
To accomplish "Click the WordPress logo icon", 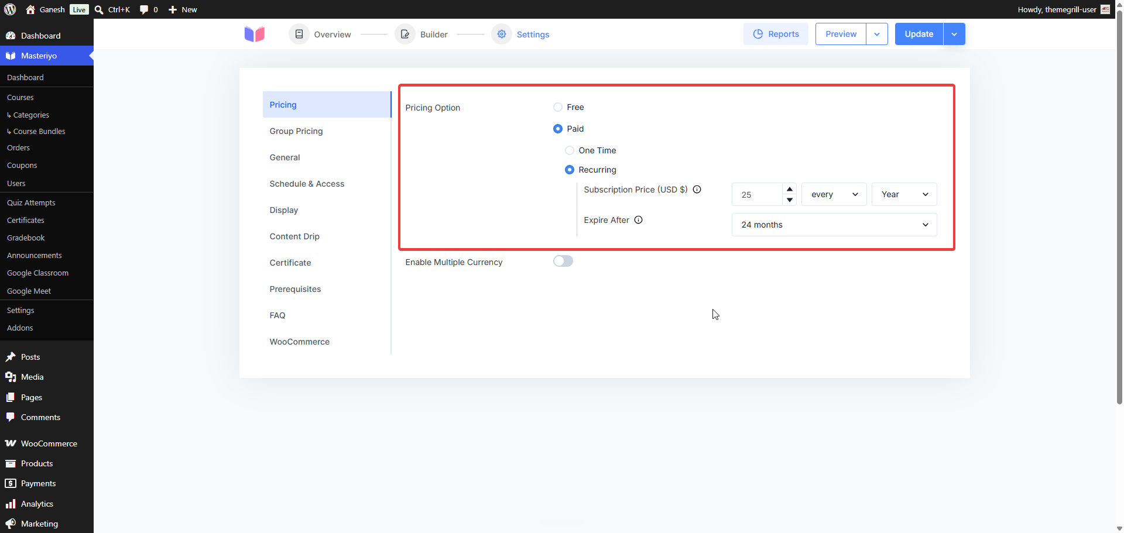I will 10,9.
